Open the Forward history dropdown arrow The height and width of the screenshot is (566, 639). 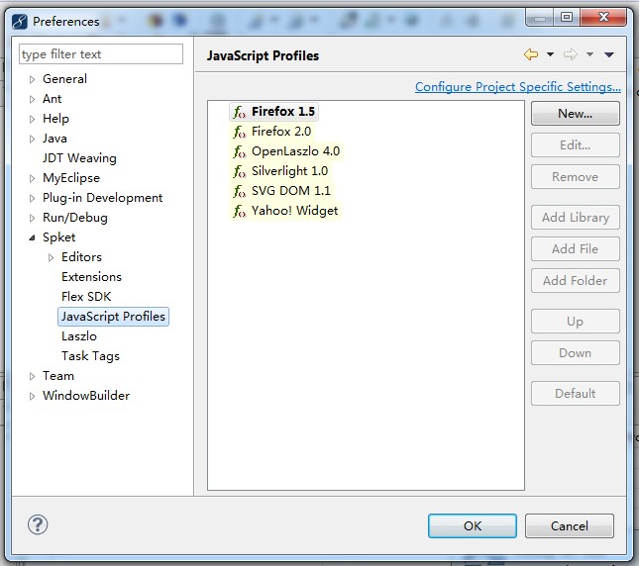[x=589, y=54]
